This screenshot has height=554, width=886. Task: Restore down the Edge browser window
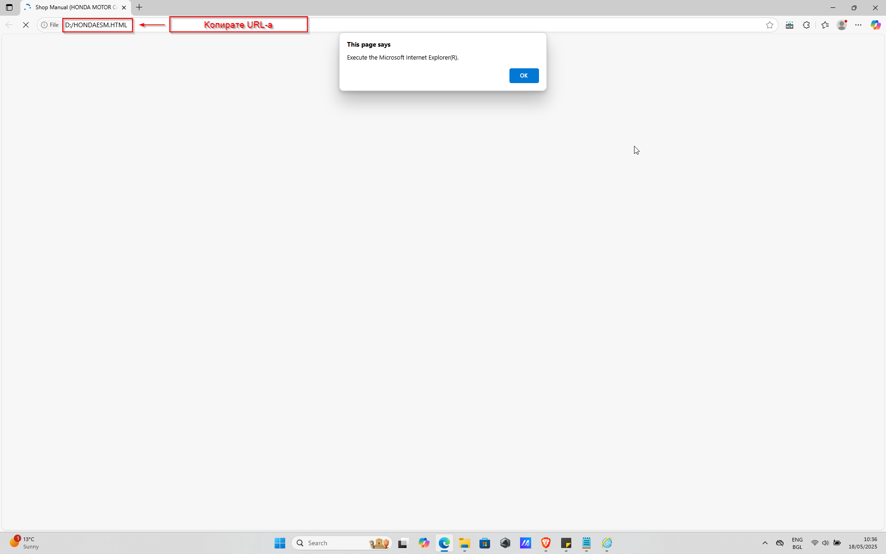click(854, 7)
